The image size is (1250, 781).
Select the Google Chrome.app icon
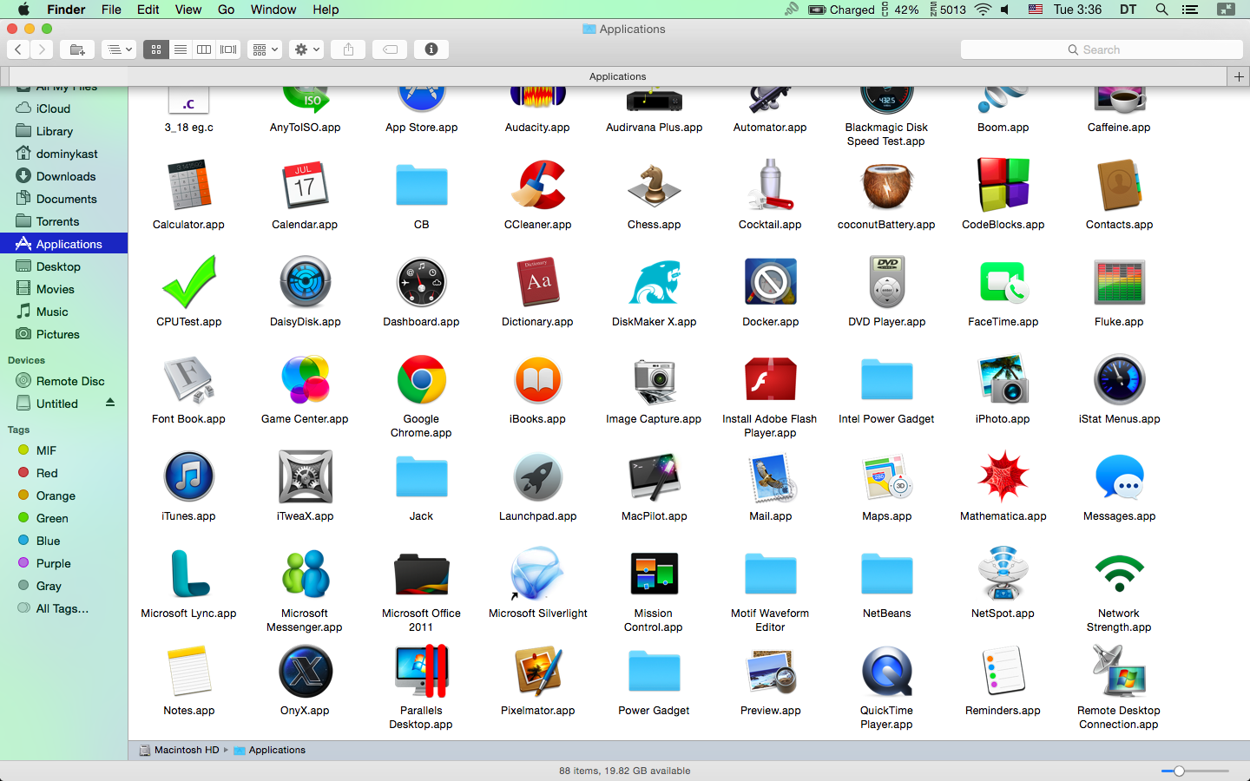pos(421,379)
